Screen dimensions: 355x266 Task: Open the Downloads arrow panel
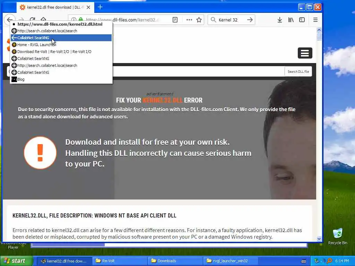coord(280,20)
